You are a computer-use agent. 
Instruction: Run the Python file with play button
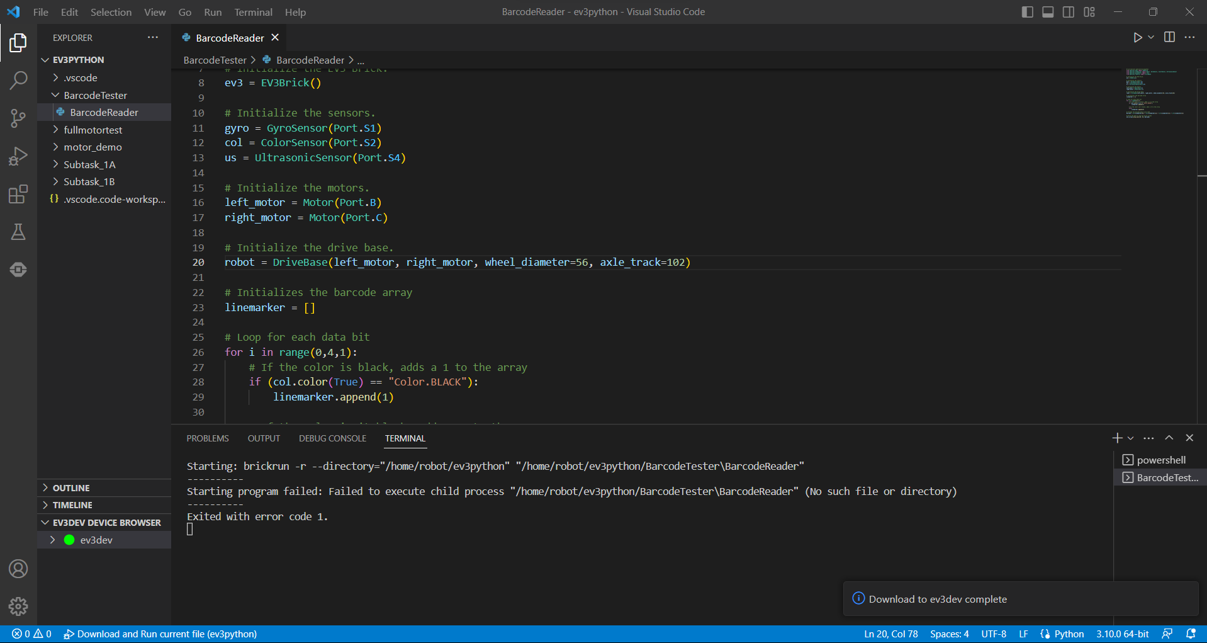click(x=1137, y=38)
